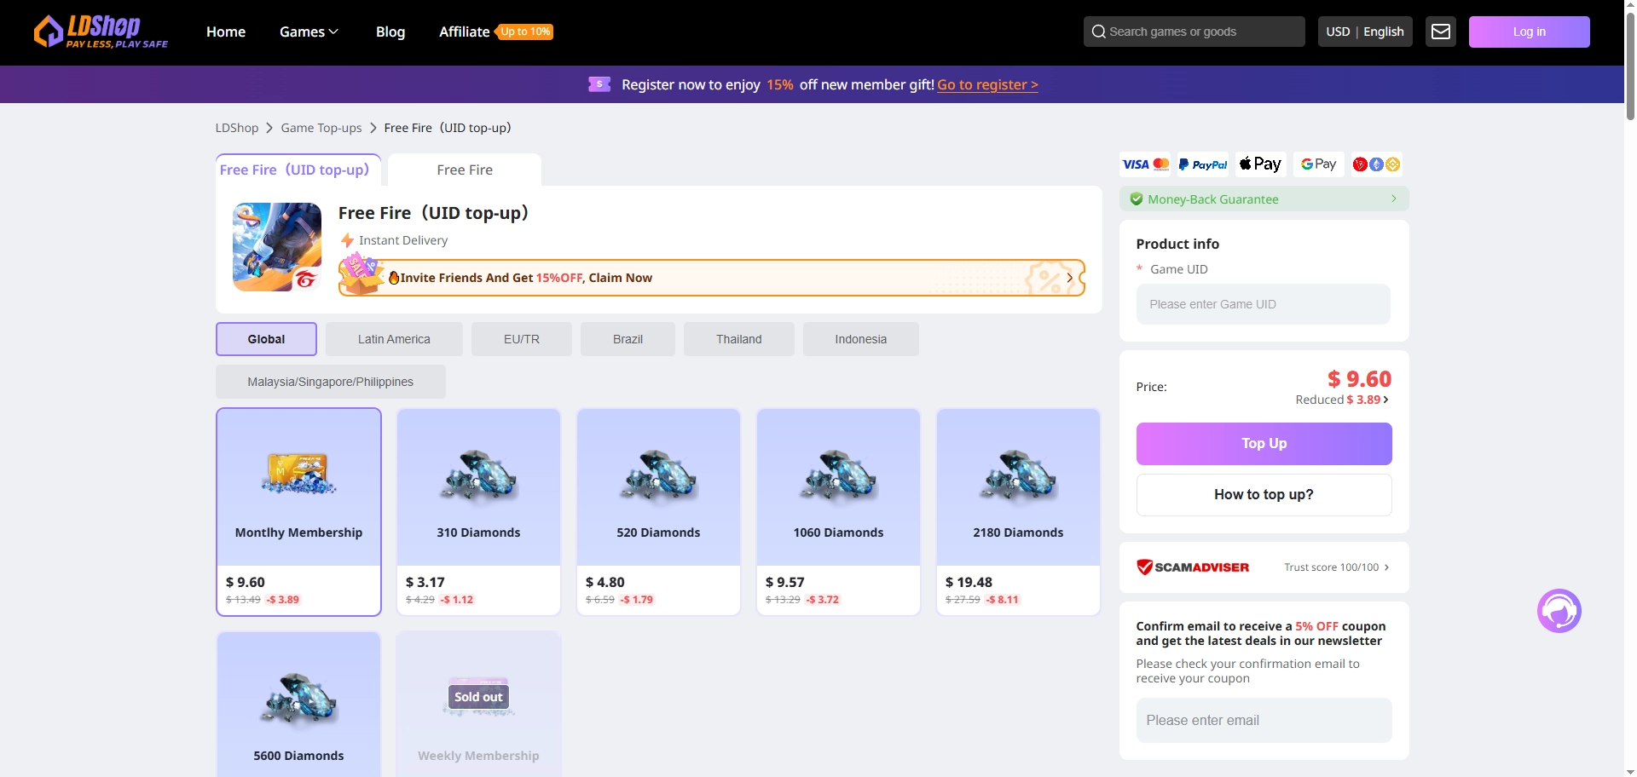Click the search games or goods field

(x=1194, y=32)
